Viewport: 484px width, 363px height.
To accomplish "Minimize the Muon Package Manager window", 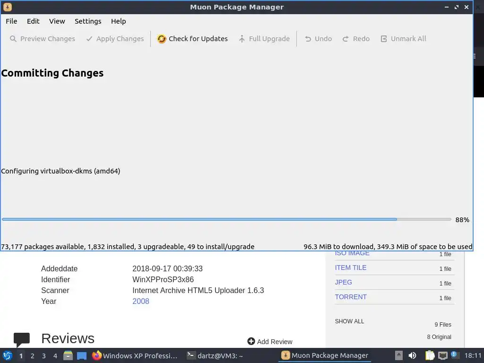I will pyautogui.click(x=446, y=7).
